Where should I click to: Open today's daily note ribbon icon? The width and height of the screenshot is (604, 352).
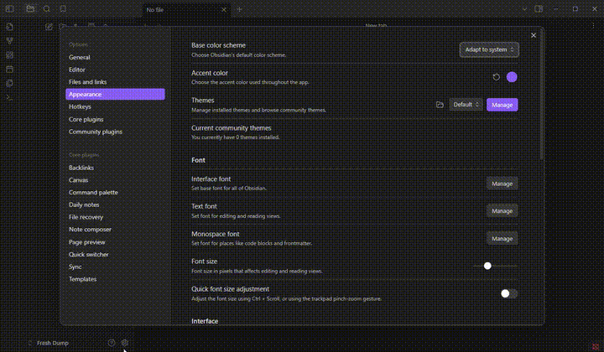(x=9, y=70)
